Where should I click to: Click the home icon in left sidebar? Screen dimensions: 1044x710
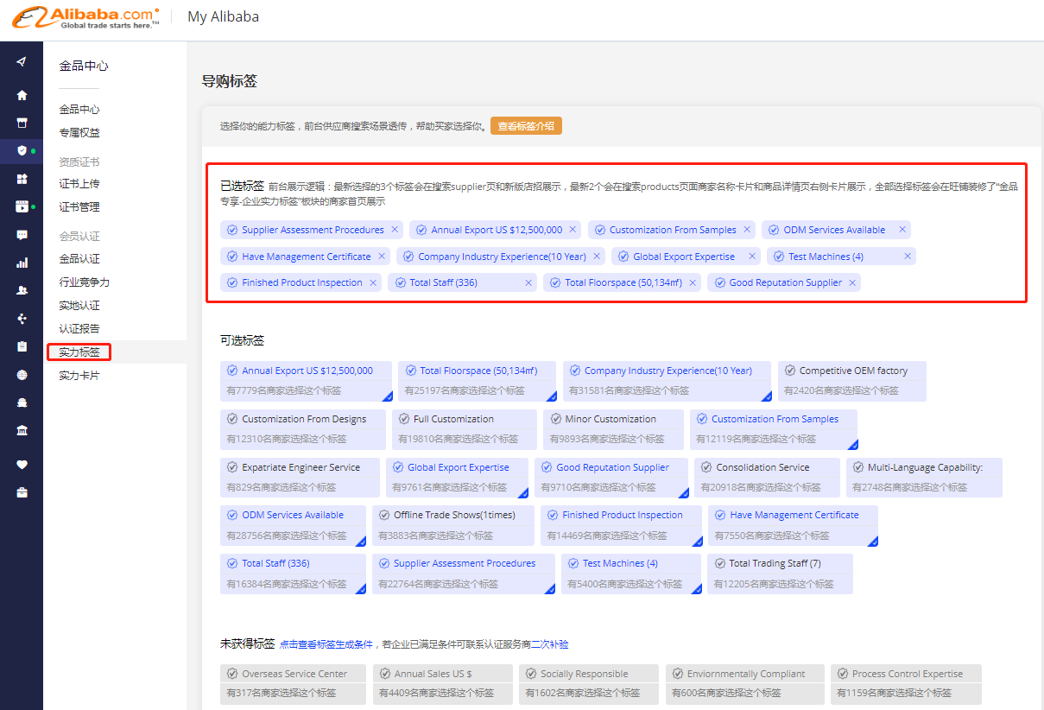click(22, 95)
